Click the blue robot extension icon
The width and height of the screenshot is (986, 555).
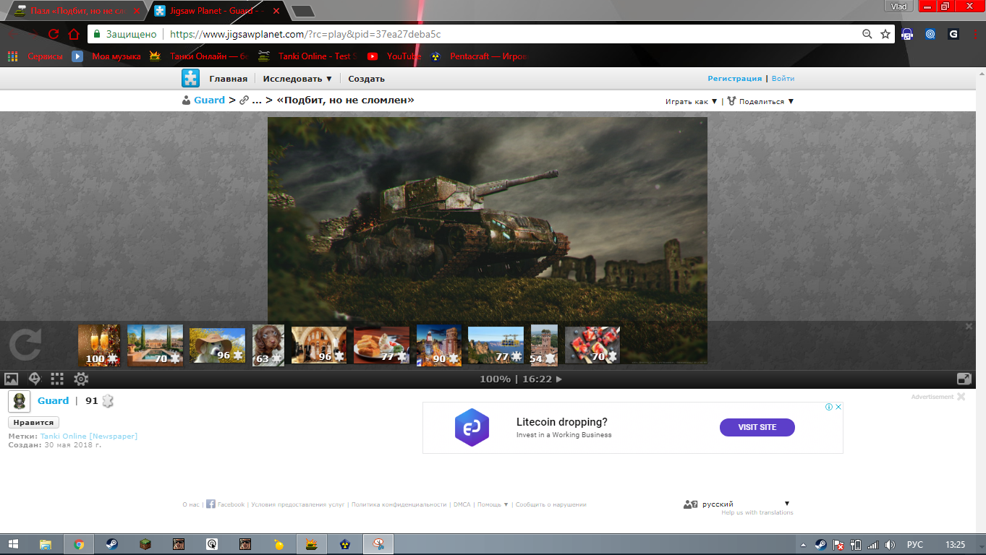907,34
